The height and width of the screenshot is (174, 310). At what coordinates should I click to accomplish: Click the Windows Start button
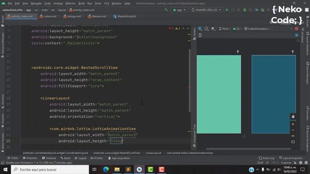pos(5,170)
